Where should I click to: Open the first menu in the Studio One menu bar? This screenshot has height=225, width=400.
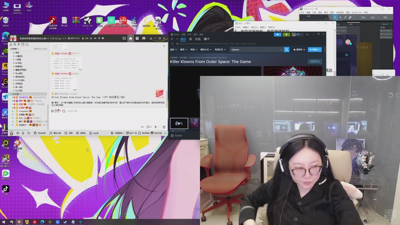click(x=302, y=12)
